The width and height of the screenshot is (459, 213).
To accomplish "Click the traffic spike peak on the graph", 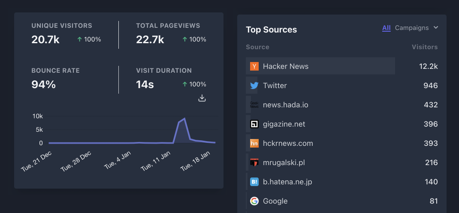I will pyautogui.click(x=184, y=118).
